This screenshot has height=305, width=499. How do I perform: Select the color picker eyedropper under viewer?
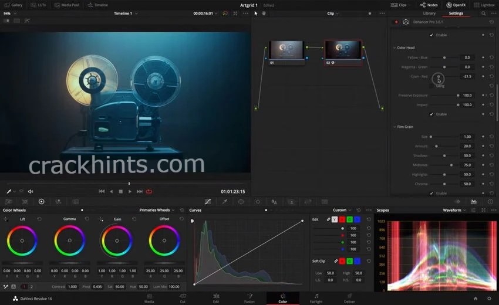(9, 191)
